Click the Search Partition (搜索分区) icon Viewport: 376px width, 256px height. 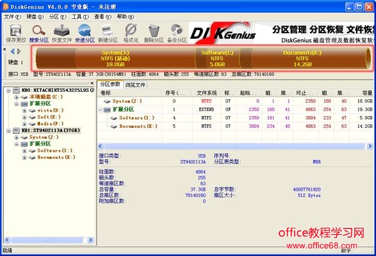pyautogui.click(x=39, y=33)
